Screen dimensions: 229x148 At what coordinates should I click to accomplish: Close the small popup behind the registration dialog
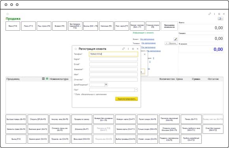tap(145, 54)
